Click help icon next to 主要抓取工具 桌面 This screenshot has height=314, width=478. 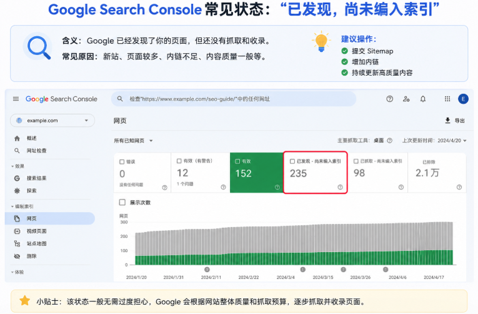coord(390,141)
